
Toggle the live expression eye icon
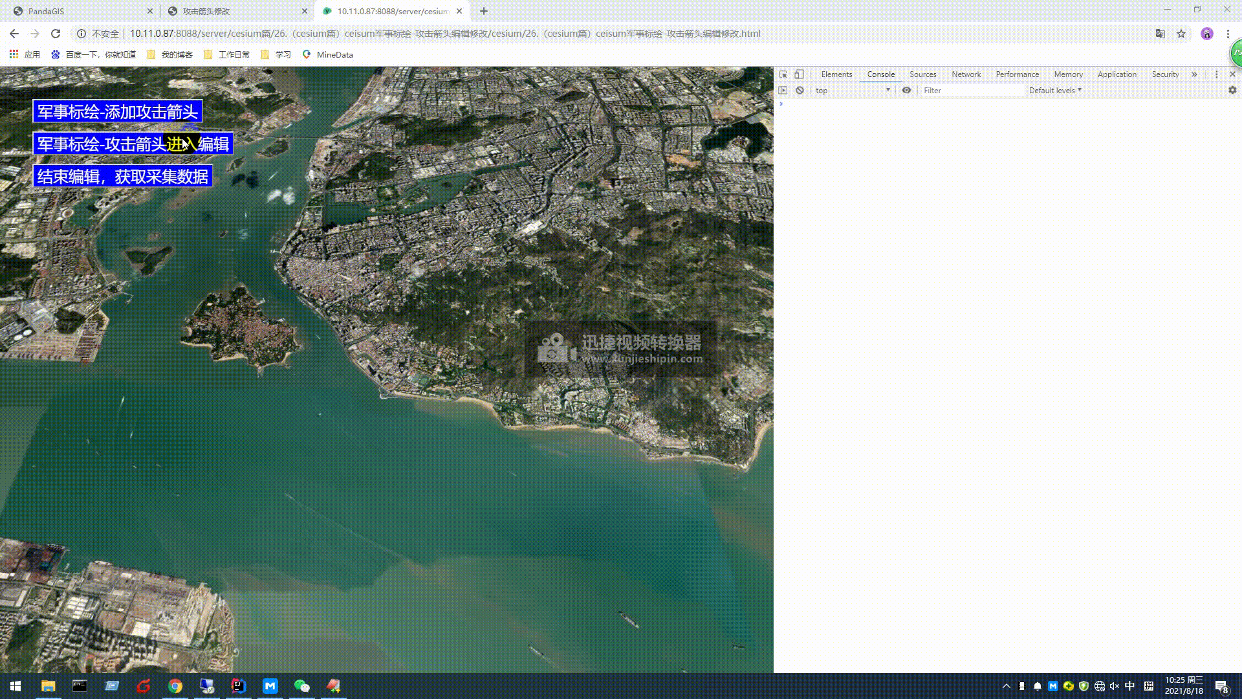pyautogui.click(x=906, y=91)
